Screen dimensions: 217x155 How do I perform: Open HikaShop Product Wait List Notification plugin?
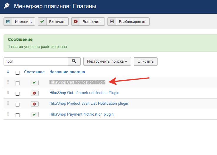pyautogui.click(x=89, y=104)
